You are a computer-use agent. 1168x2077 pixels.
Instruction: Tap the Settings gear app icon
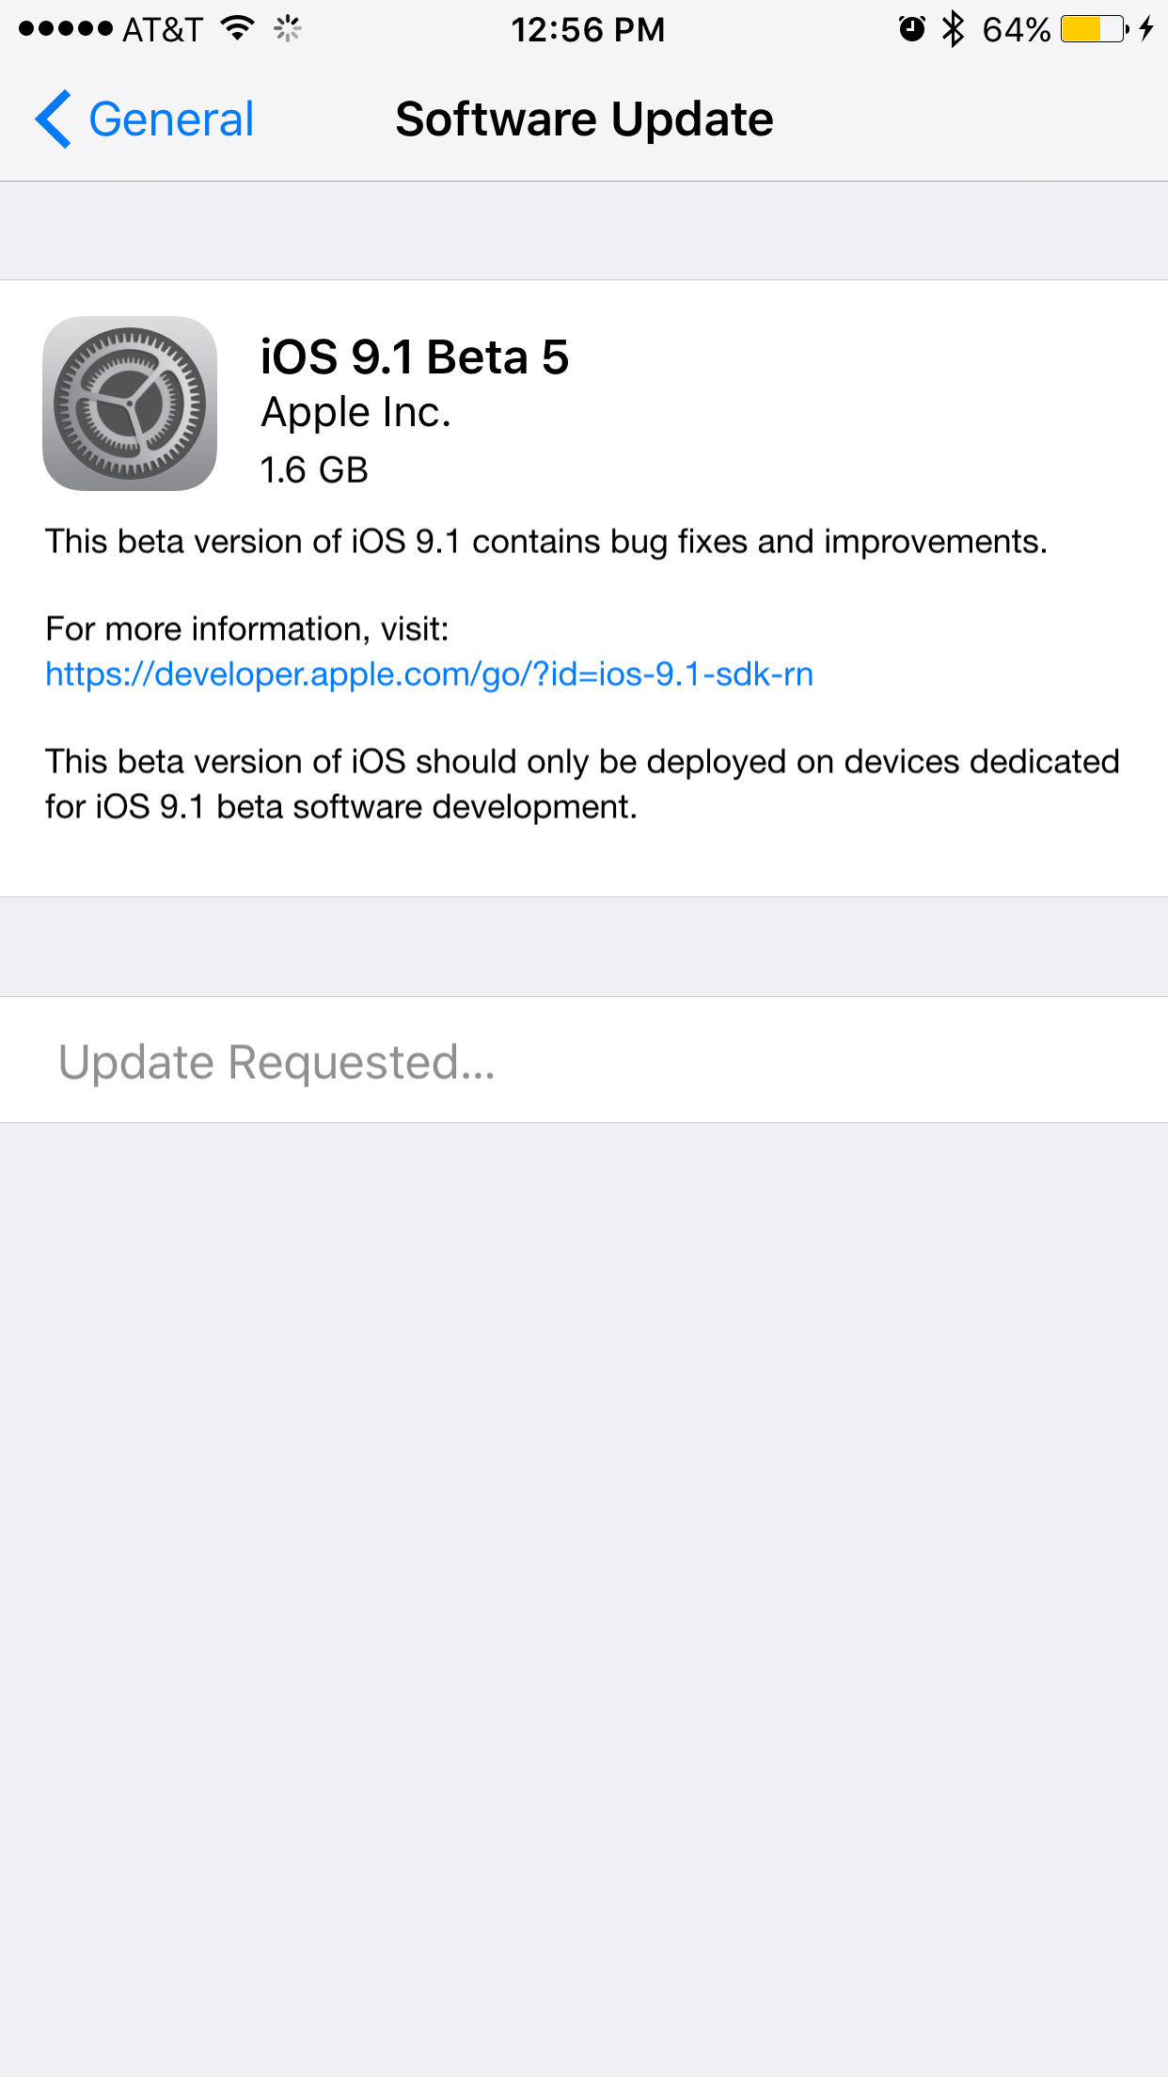(x=130, y=404)
